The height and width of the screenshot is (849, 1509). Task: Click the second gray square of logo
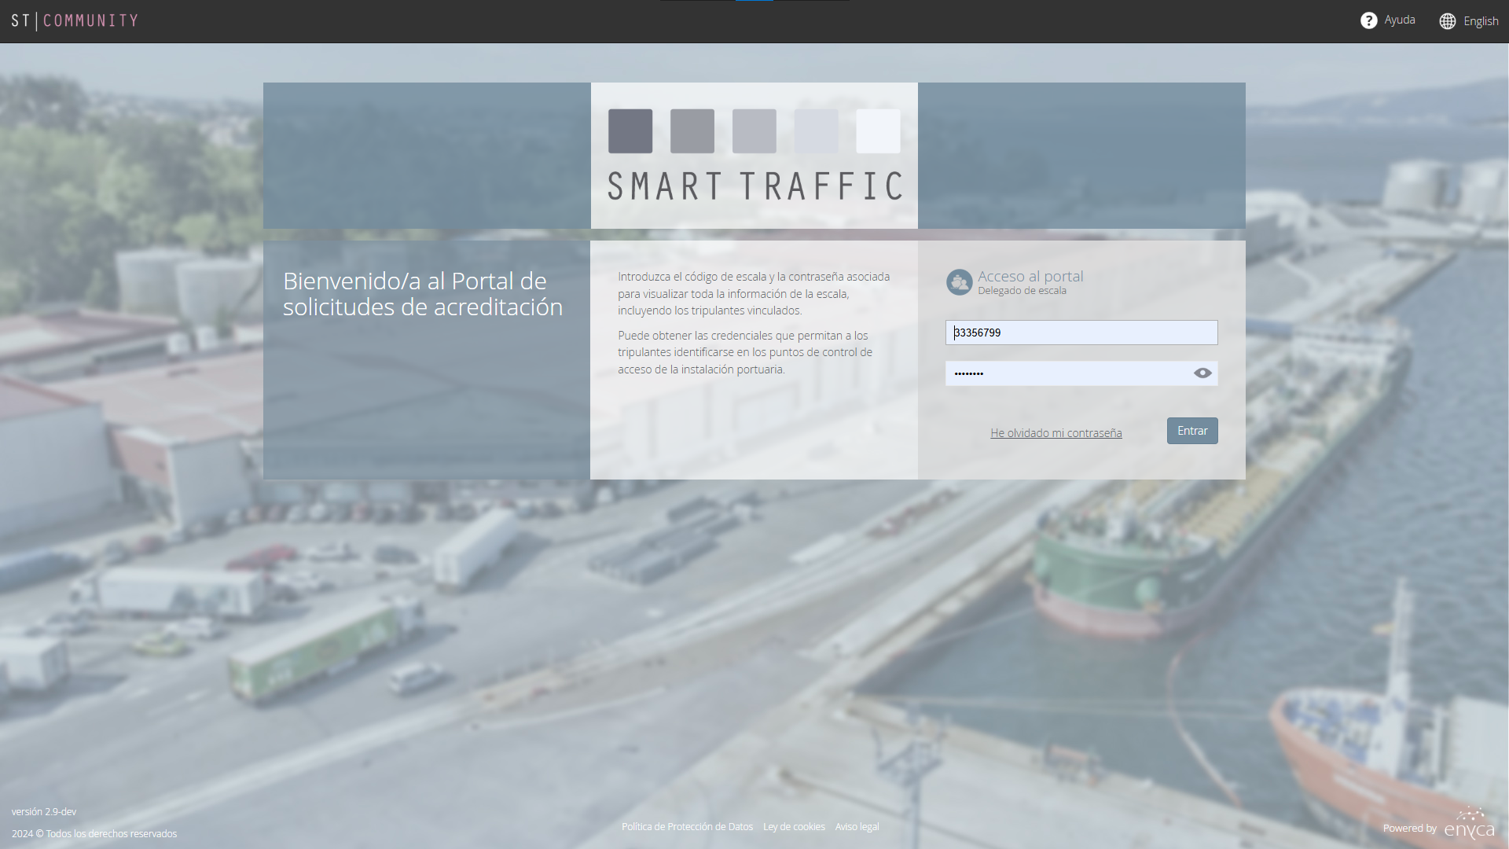[x=692, y=131]
